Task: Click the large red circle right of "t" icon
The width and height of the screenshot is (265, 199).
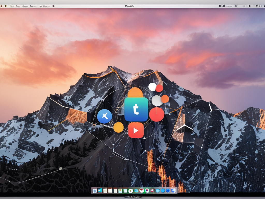Action: (157, 114)
